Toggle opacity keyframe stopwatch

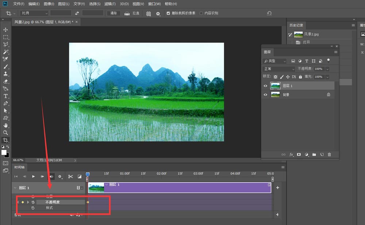coord(33,202)
